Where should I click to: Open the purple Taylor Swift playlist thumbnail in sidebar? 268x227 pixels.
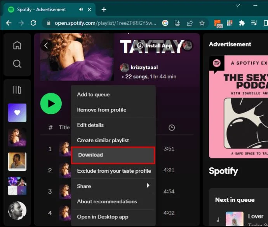tap(17, 138)
